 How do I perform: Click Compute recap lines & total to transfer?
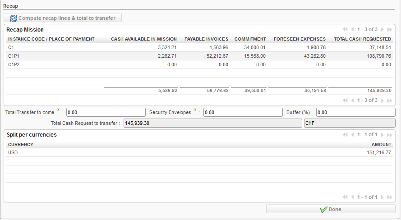coord(63,18)
